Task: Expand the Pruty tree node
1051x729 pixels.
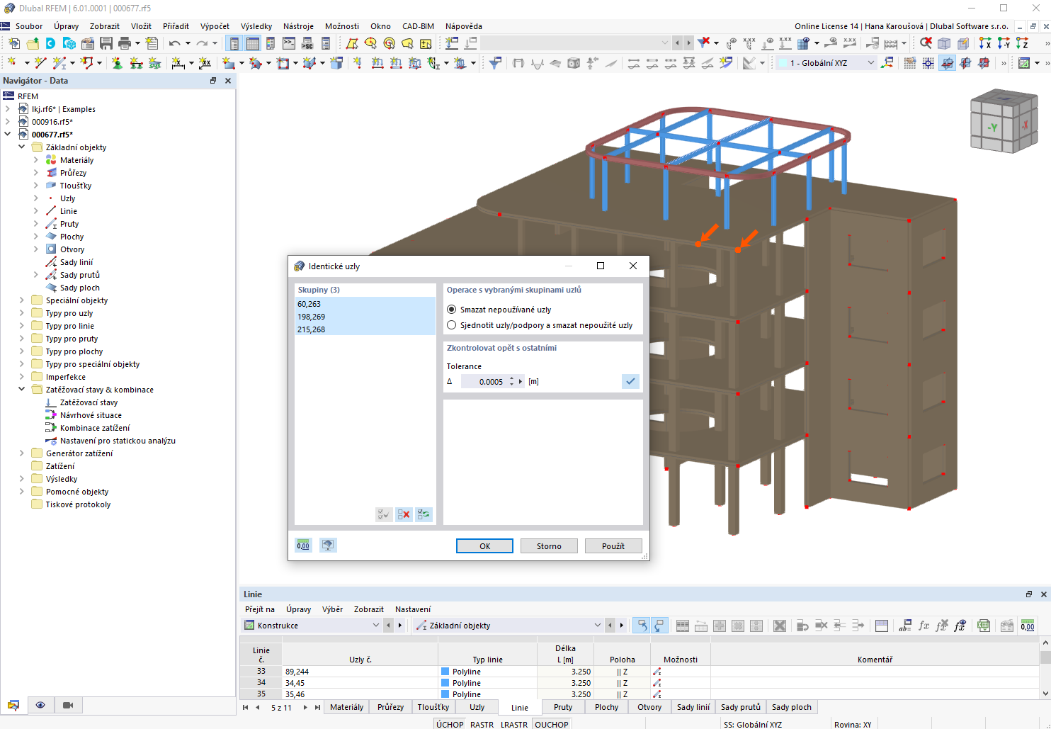Action: click(36, 224)
